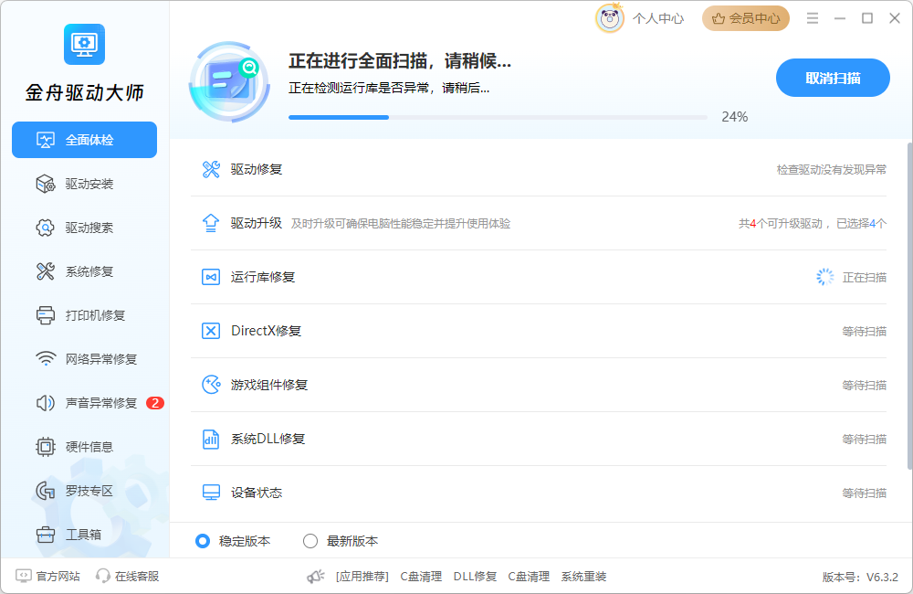913x594 pixels.
Task: Click the 打印机修复 printer icon
Action: coord(46,315)
